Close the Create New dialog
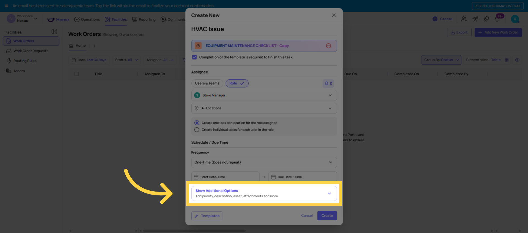Screen dimensions: 528x233 point(334,15)
